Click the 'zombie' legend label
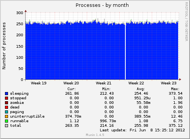The image size is (190, 139). (x=17, y=103)
